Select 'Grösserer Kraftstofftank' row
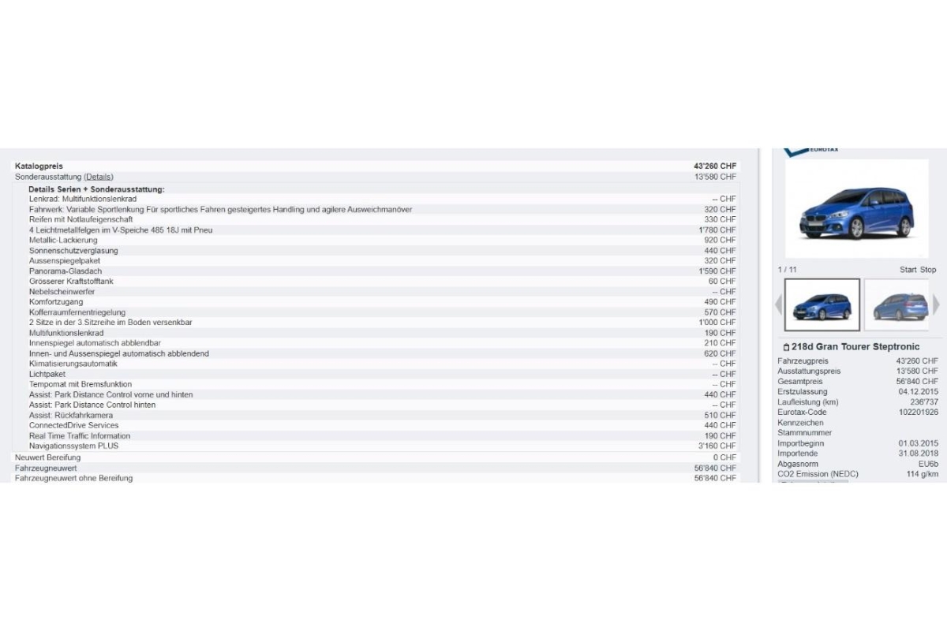This screenshot has width=947, height=631. 376,282
